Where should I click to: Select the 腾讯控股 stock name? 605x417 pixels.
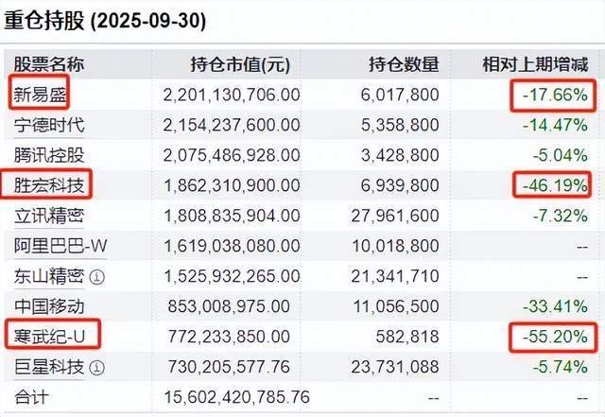coord(47,154)
